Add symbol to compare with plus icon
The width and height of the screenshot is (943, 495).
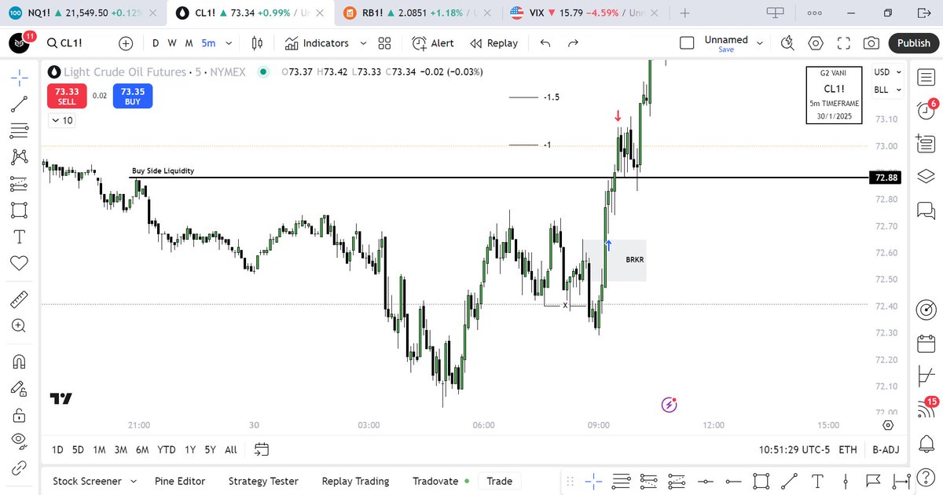pos(126,43)
